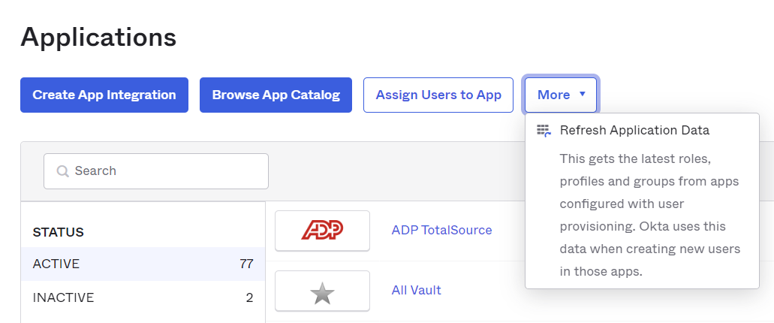Click the inactive apps count 2
The height and width of the screenshot is (323, 774).
click(249, 297)
